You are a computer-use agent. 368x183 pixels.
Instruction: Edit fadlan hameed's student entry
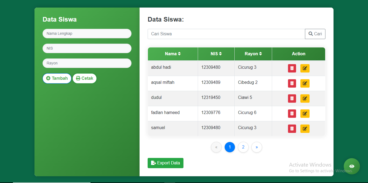pos(305,114)
